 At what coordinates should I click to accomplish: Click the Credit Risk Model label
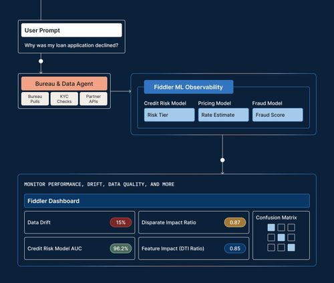click(165, 103)
